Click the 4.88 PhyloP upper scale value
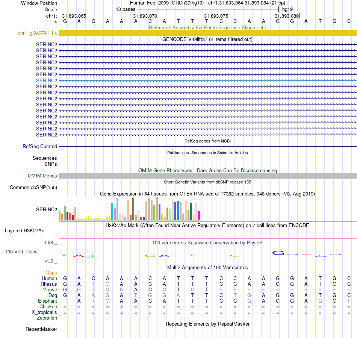Image resolution: width=357 pixels, height=338 pixels. [x=48, y=243]
